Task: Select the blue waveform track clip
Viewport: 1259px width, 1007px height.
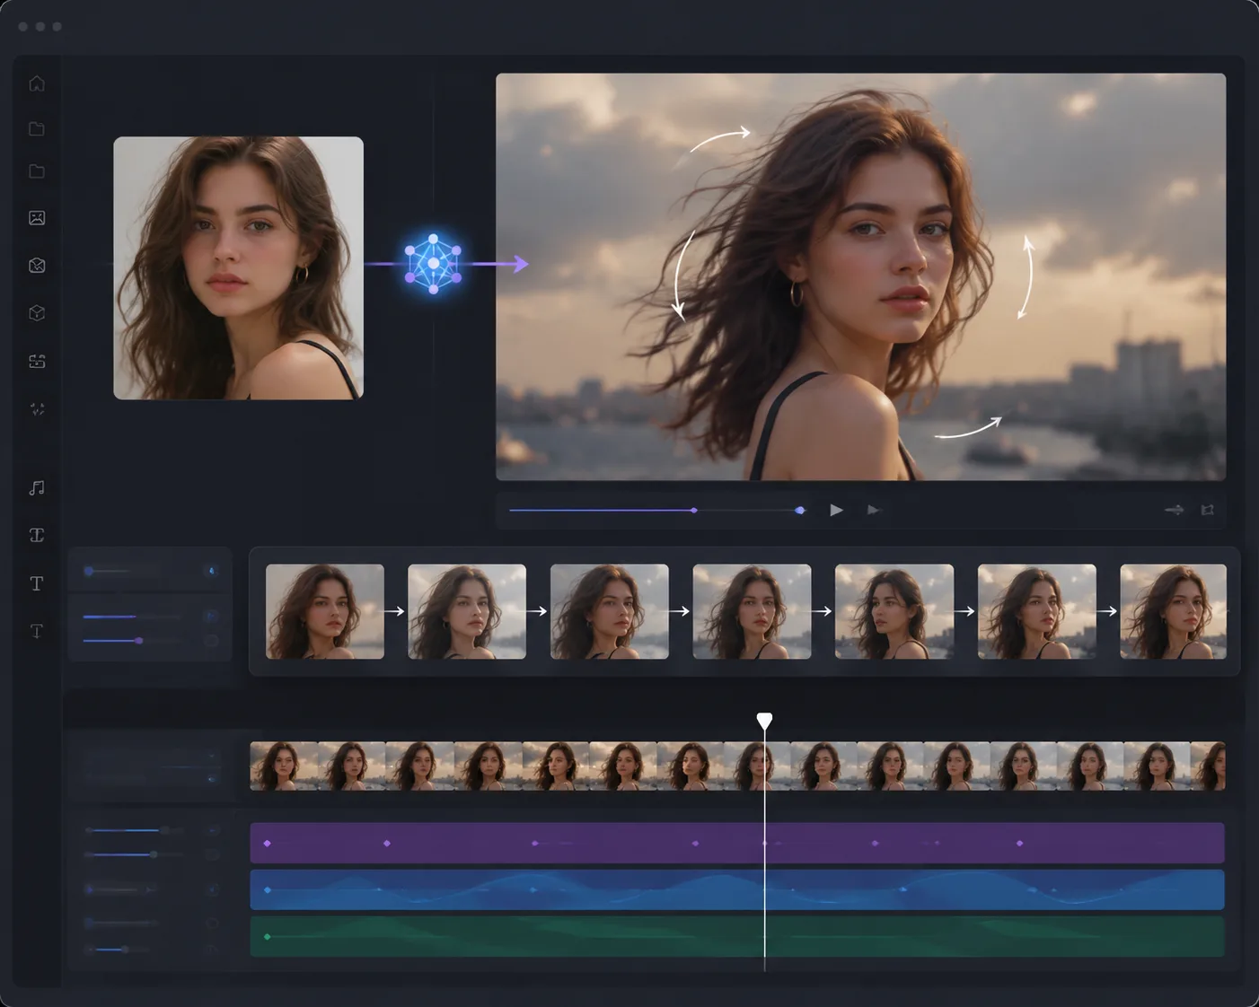Action: coord(737,889)
